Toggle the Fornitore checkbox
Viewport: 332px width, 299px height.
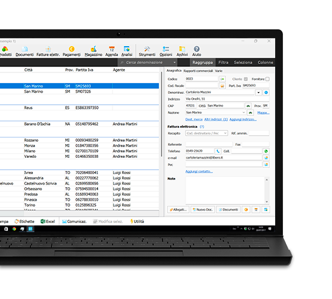pyautogui.click(x=267, y=79)
